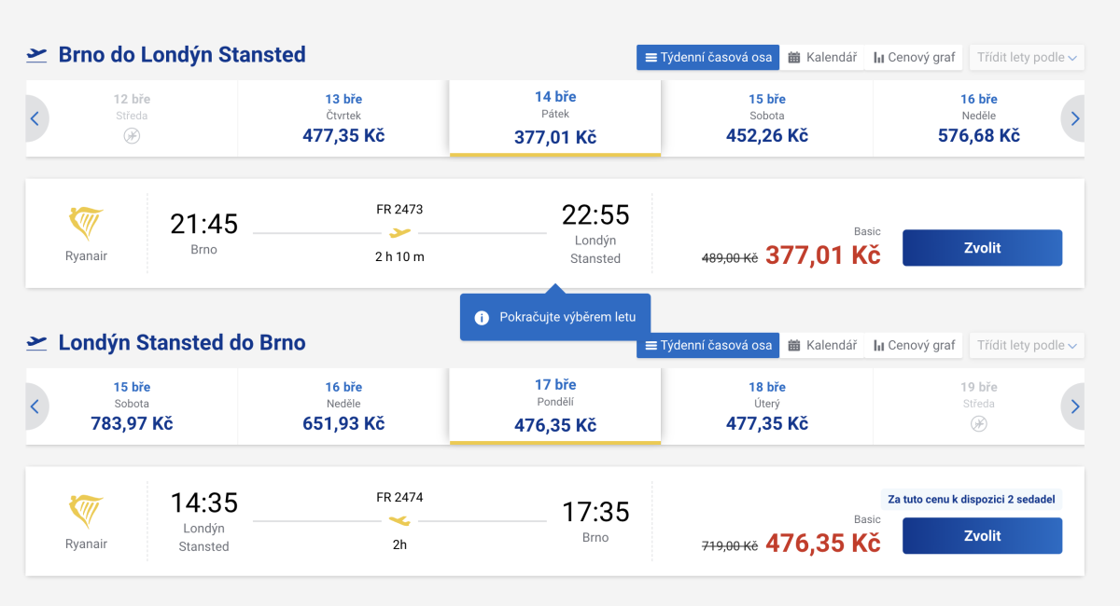Select return Cenový graf view
1120x606 pixels.
coord(915,345)
